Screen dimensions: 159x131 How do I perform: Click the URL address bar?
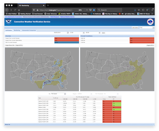[x=56, y=10]
